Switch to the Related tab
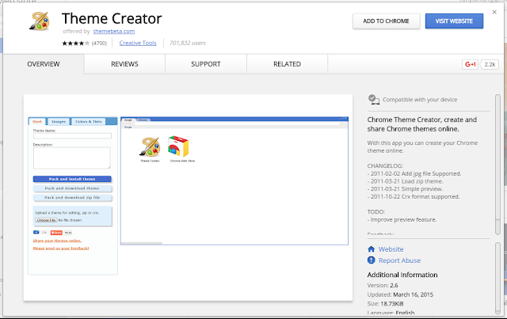 coord(287,64)
